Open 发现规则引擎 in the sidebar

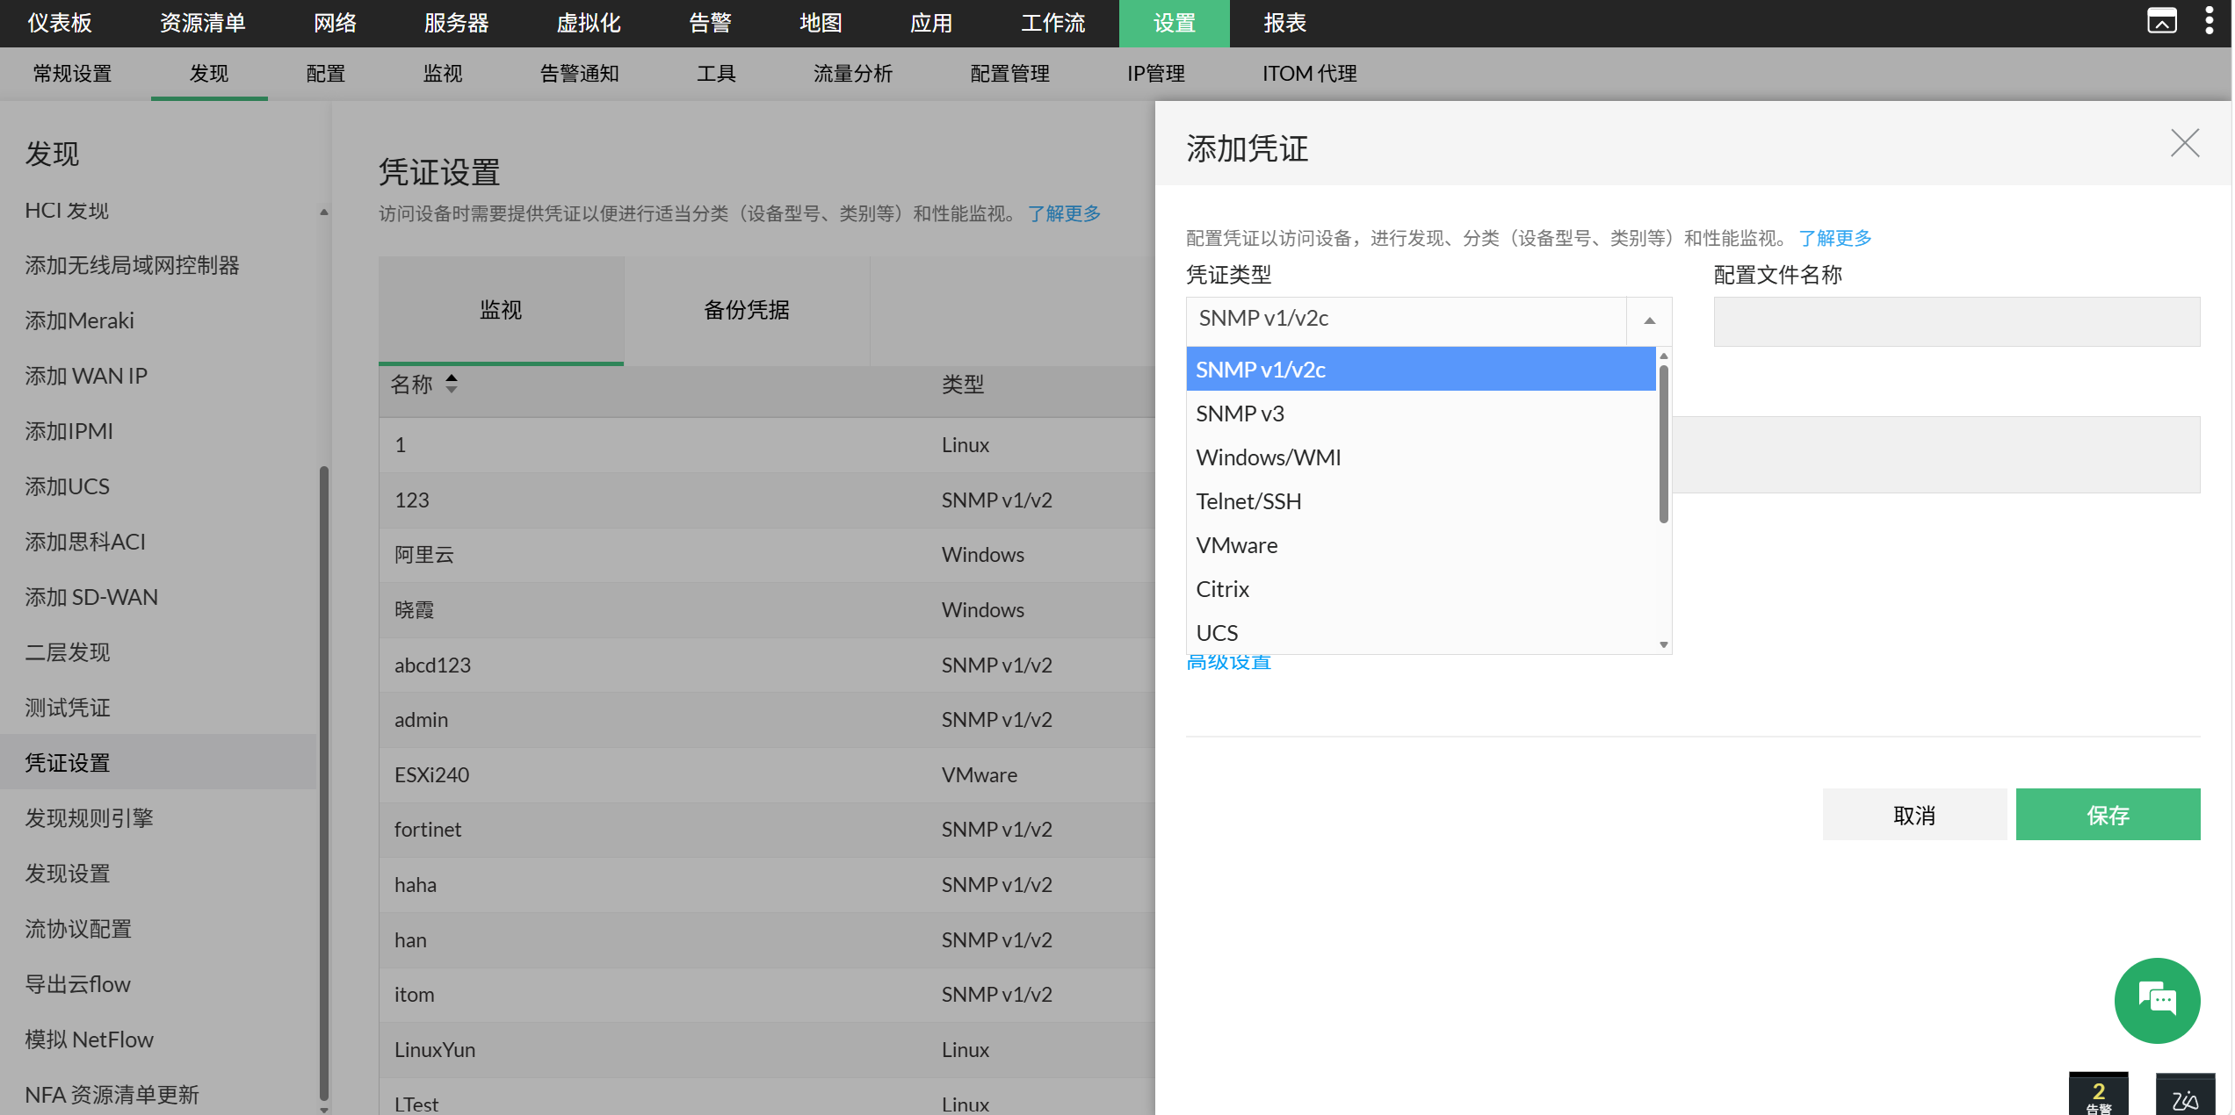tap(90, 818)
